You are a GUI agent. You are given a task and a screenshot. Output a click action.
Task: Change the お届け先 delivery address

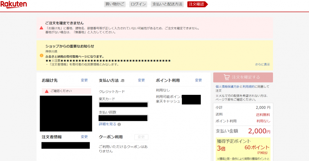click(84, 80)
